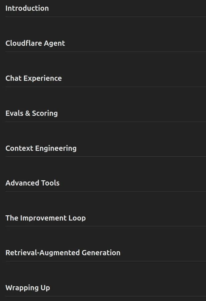Select the Retrieval-Augmented Generation heading
This screenshot has width=206, height=301.
[63, 252]
